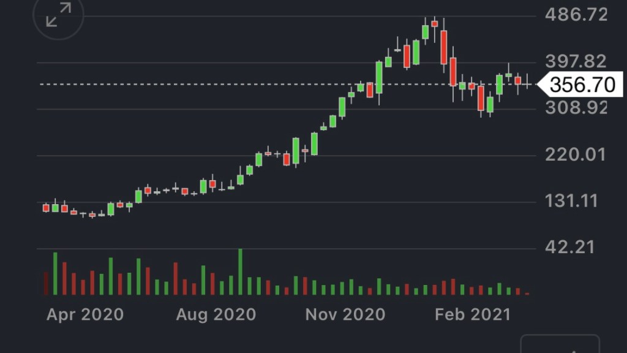Expand the chart to fullscreen
Image resolution: width=627 pixels, height=353 pixels.
pyautogui.click(x=58, y=15)
